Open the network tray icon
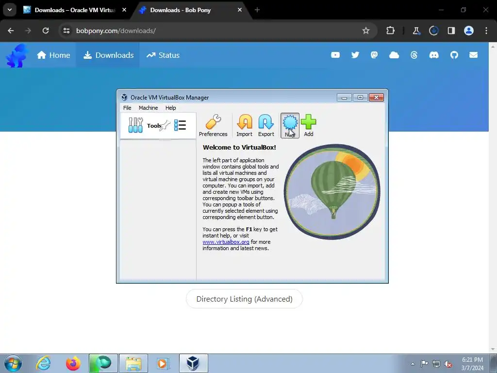 point(436,364)
